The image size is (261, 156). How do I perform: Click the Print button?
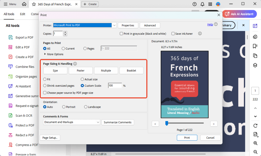(x=187, y=138)
